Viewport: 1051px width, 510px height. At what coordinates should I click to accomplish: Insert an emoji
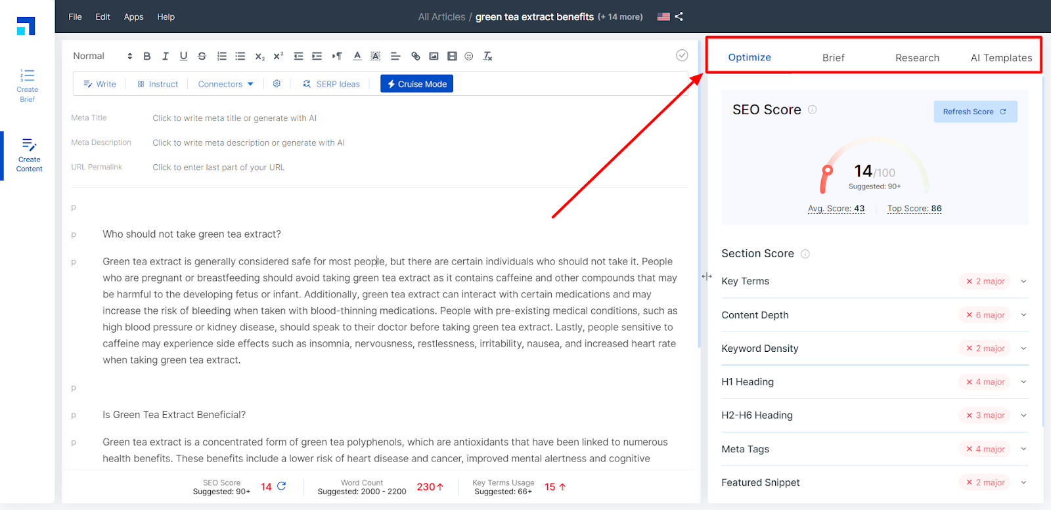click(x=469, y=56)
